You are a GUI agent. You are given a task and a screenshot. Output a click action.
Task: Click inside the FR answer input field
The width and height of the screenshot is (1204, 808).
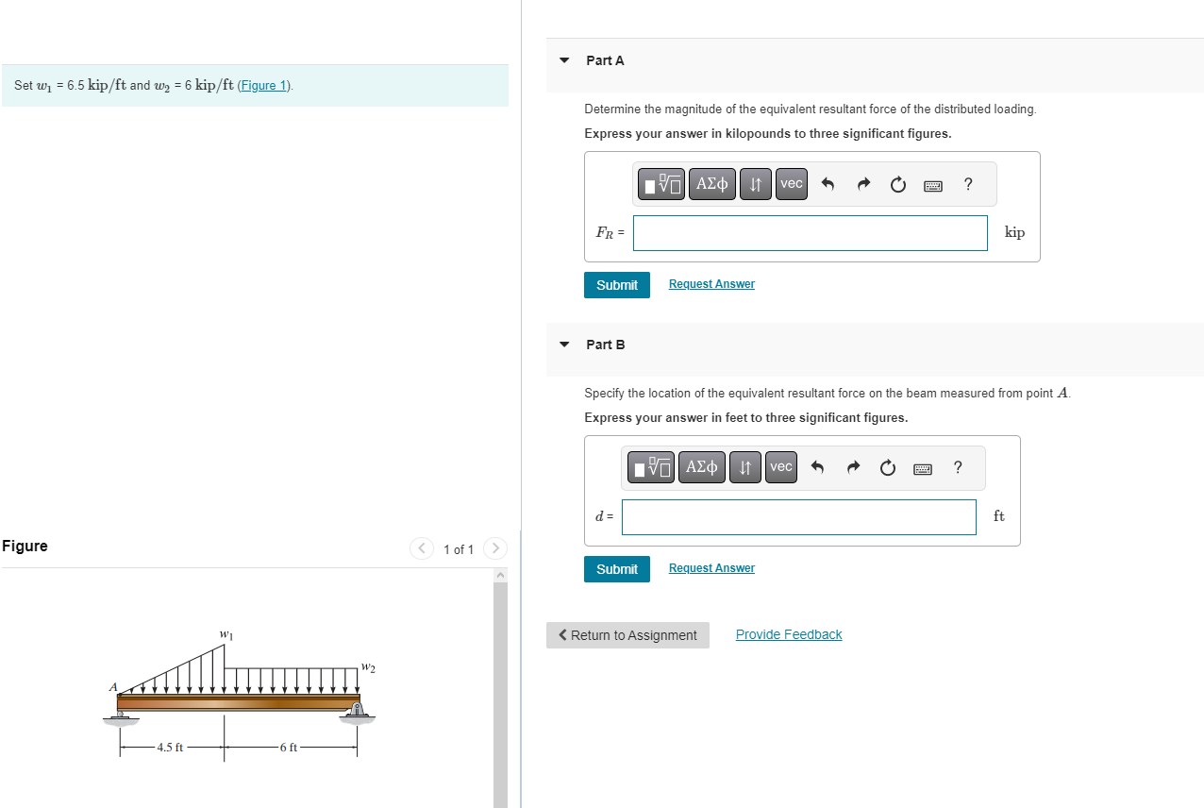click(x=810, y=232)
